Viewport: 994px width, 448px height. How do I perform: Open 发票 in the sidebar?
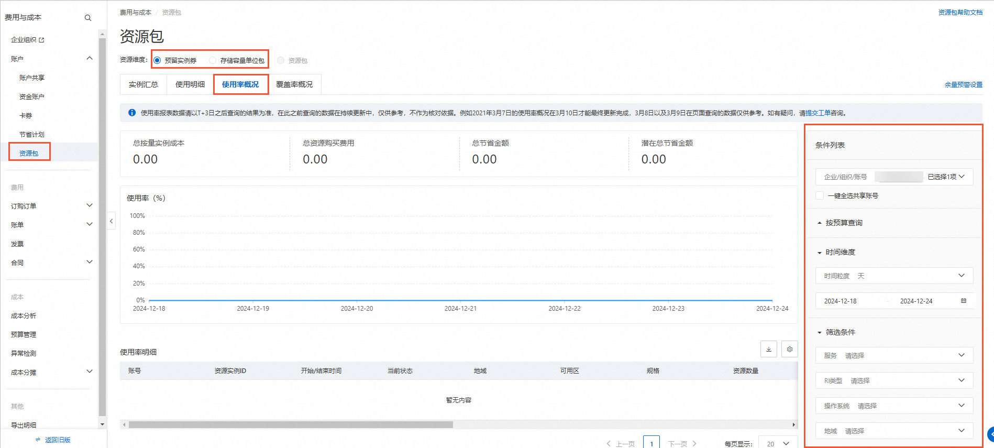[x=17, y=244]
